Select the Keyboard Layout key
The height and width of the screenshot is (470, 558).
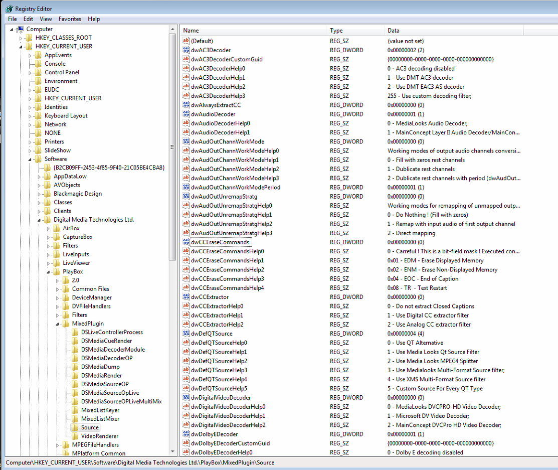[x=66, y=116]
